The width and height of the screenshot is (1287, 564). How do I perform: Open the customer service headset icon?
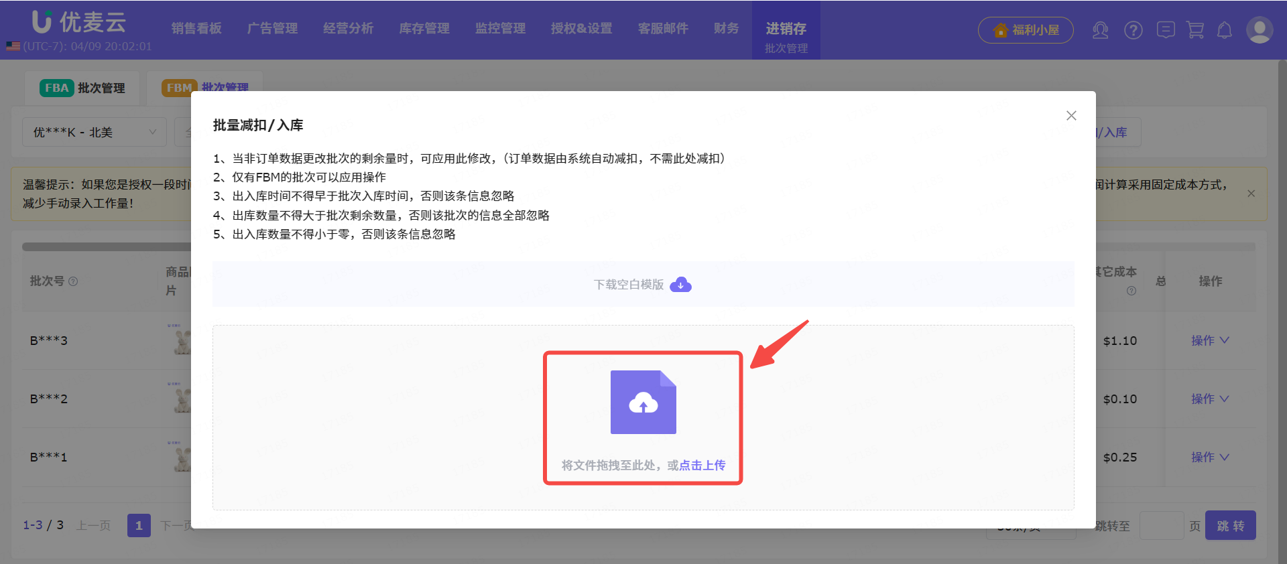tap(1100, 30)
